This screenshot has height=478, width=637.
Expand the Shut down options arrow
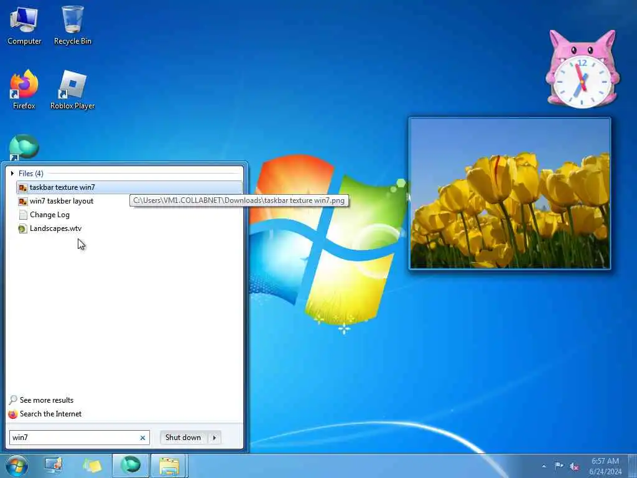click(x=215, y=438)
